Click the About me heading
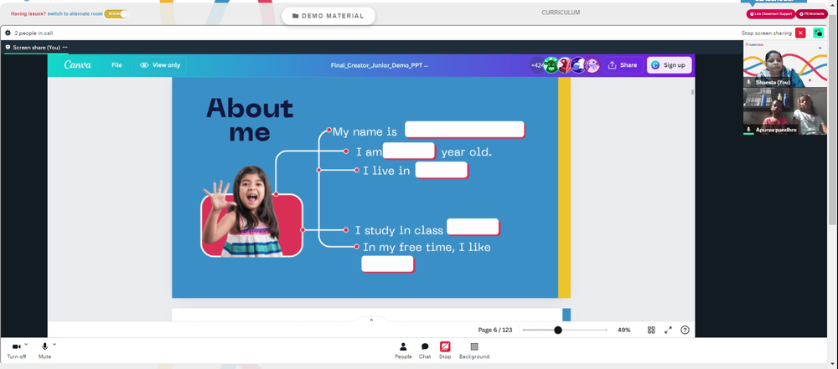This screenshot has height=369, width=838. 250,120
